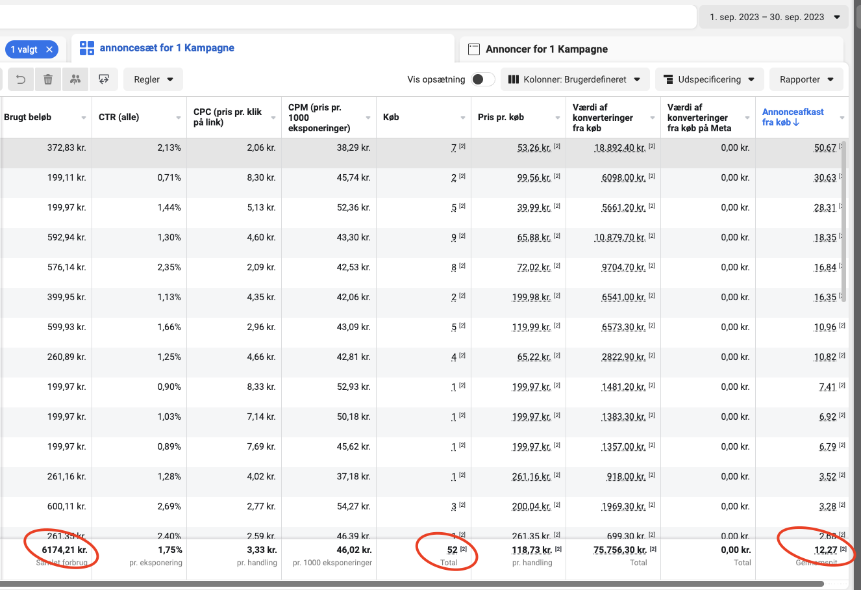Click ROAS value 10,96

click(x=825, y=327)
